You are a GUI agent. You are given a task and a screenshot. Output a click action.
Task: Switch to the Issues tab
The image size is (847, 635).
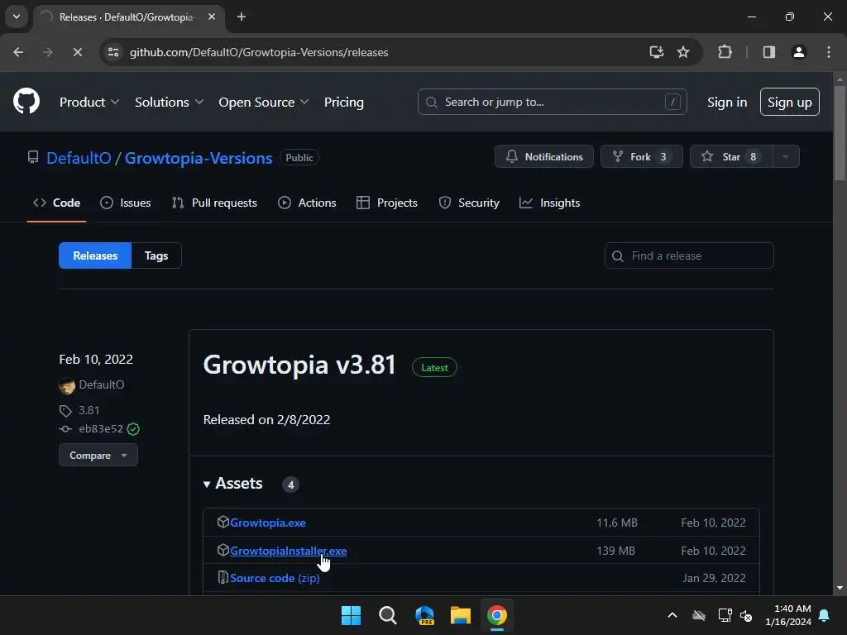(126, 203)
